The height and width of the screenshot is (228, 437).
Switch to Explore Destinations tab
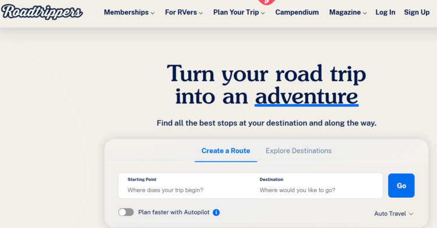pyautogui.click(x=298, y=151)
